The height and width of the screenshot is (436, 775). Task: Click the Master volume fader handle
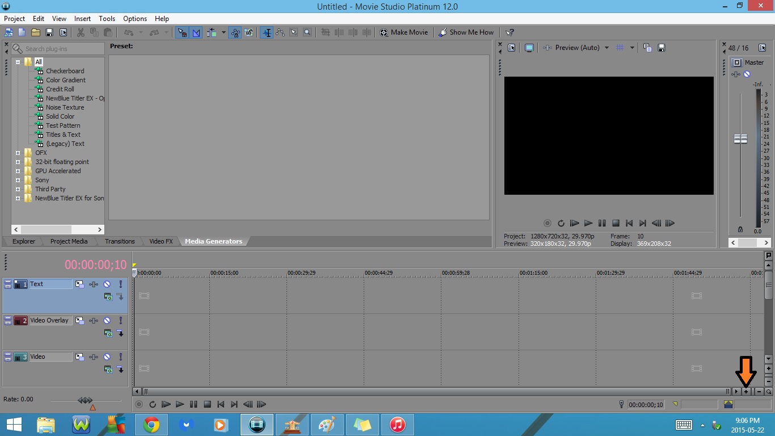point(740,139)
